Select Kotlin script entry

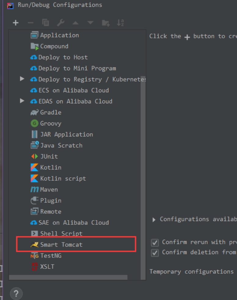pyautogui.click(x=63, y=179)
